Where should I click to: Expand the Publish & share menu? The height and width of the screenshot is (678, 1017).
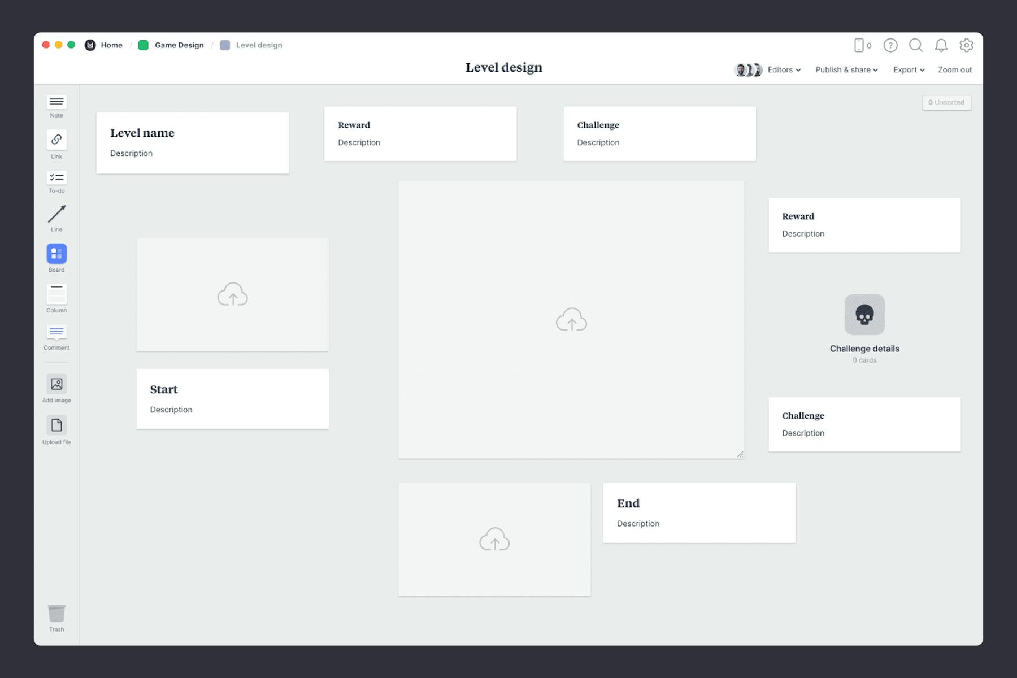pos(846,69)
